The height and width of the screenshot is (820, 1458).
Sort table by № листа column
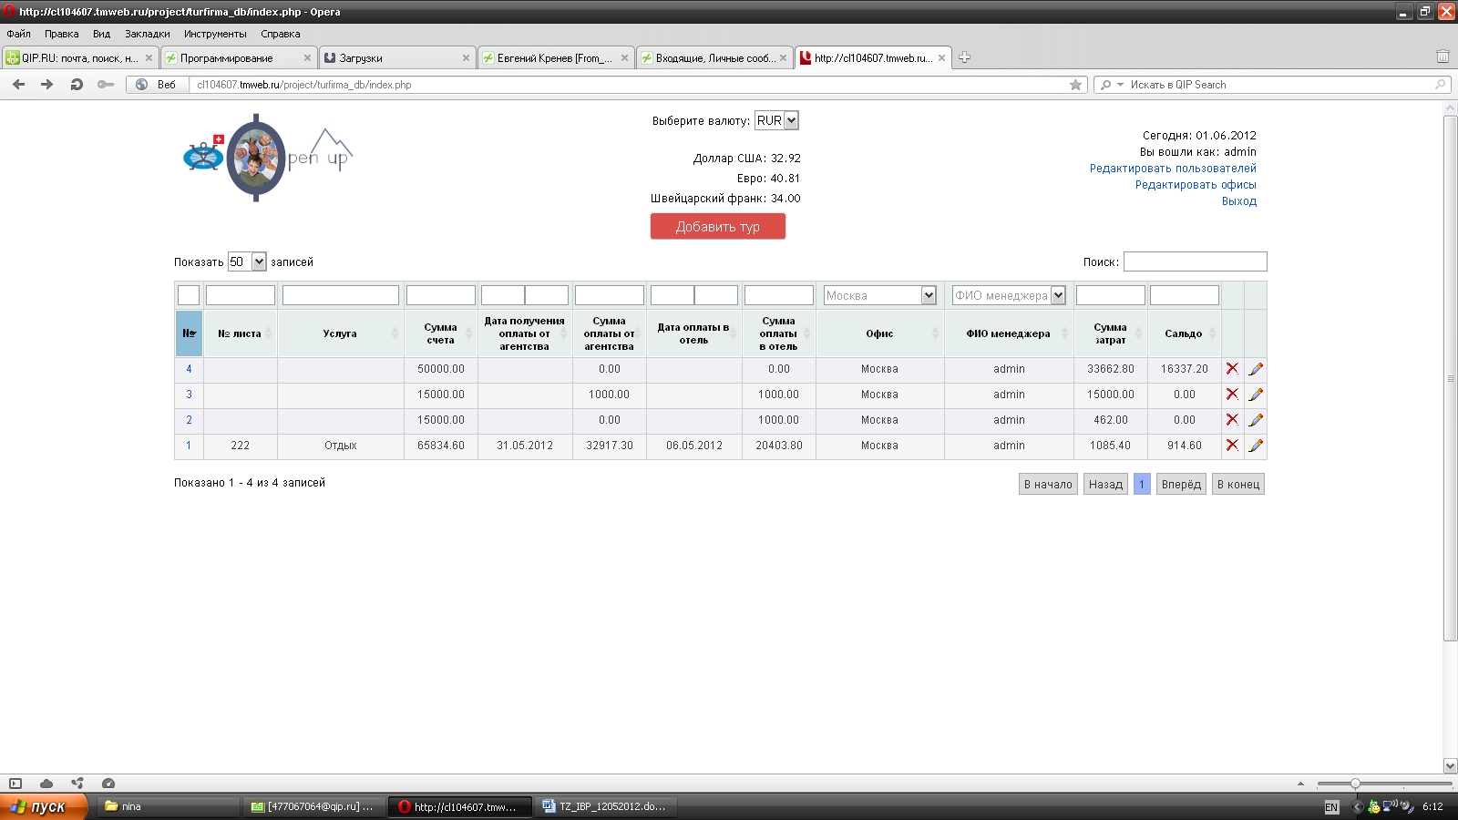click(241, 333)
